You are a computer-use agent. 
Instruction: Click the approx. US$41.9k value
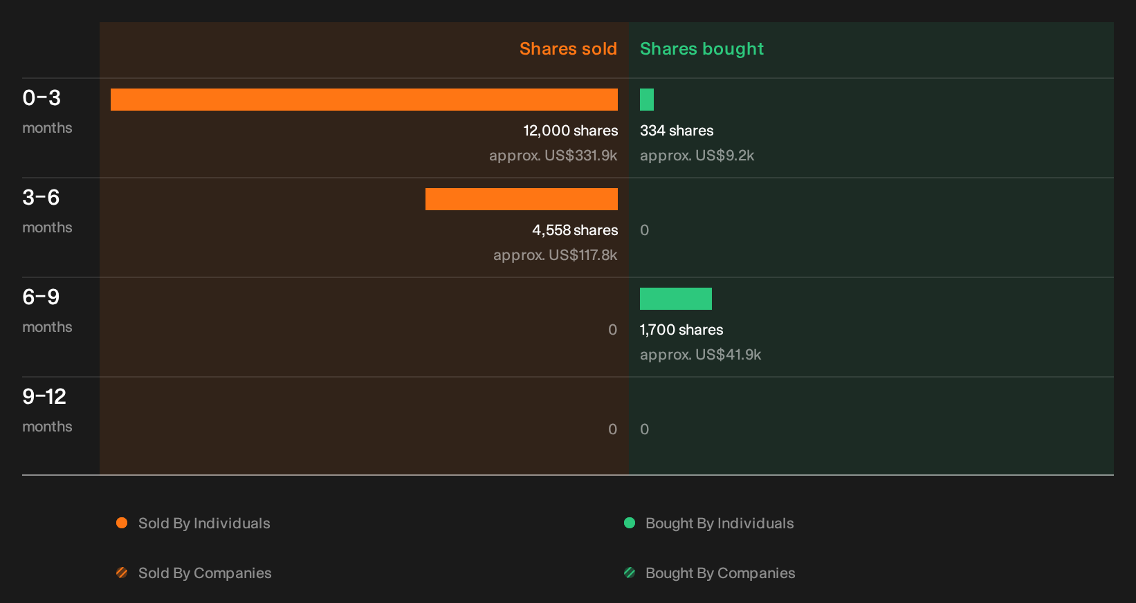coord(700,355)
